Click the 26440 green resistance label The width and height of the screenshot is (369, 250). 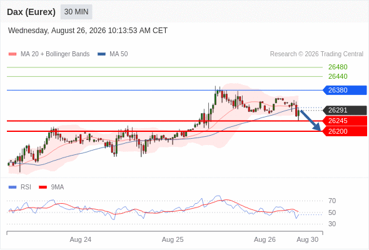pos(338,76)
